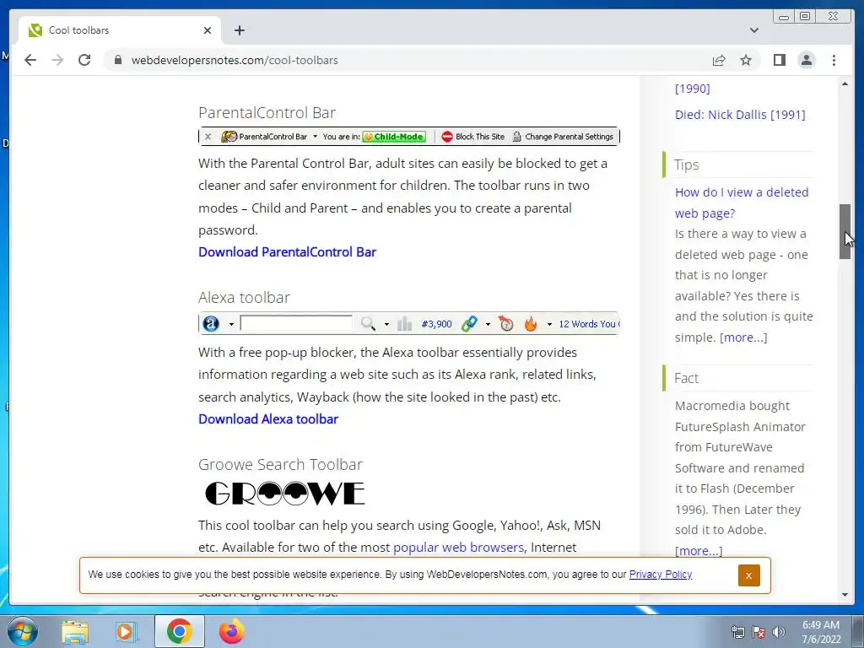864x648 pixels.
Task: Open the Chrome side panel
Action: tap(779, 60)
